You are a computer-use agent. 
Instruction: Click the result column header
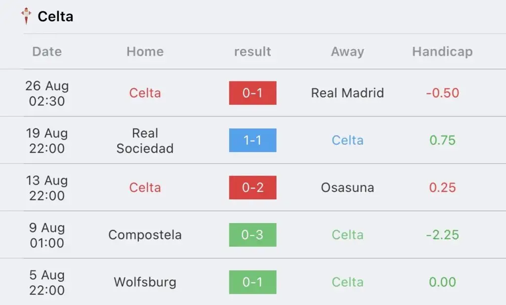click(253, 52)
